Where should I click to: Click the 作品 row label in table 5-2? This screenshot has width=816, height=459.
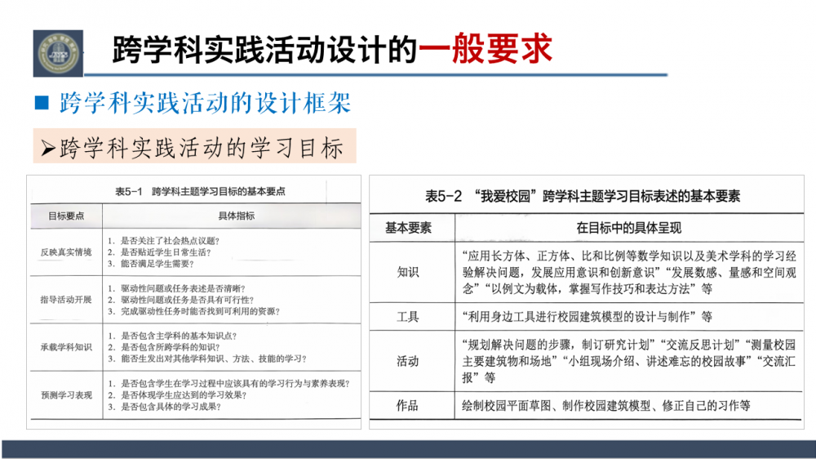coord(408,405)
